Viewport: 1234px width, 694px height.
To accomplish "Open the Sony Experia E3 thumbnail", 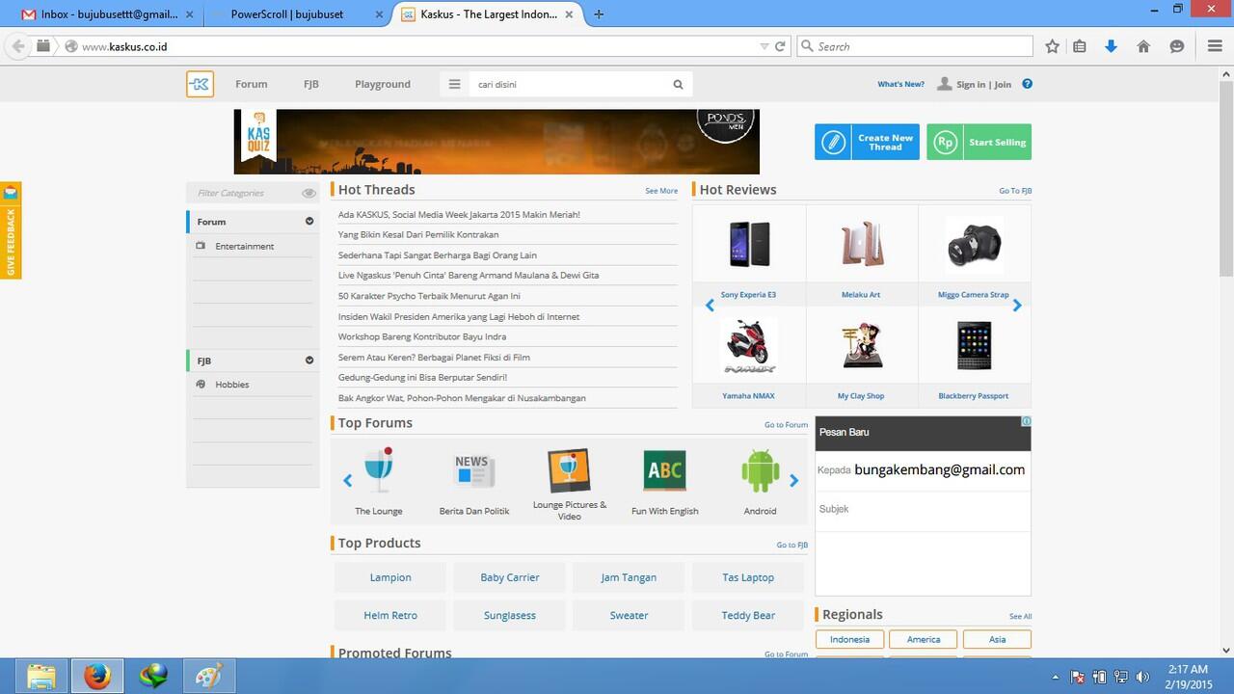I will click(x=749, y=244).
